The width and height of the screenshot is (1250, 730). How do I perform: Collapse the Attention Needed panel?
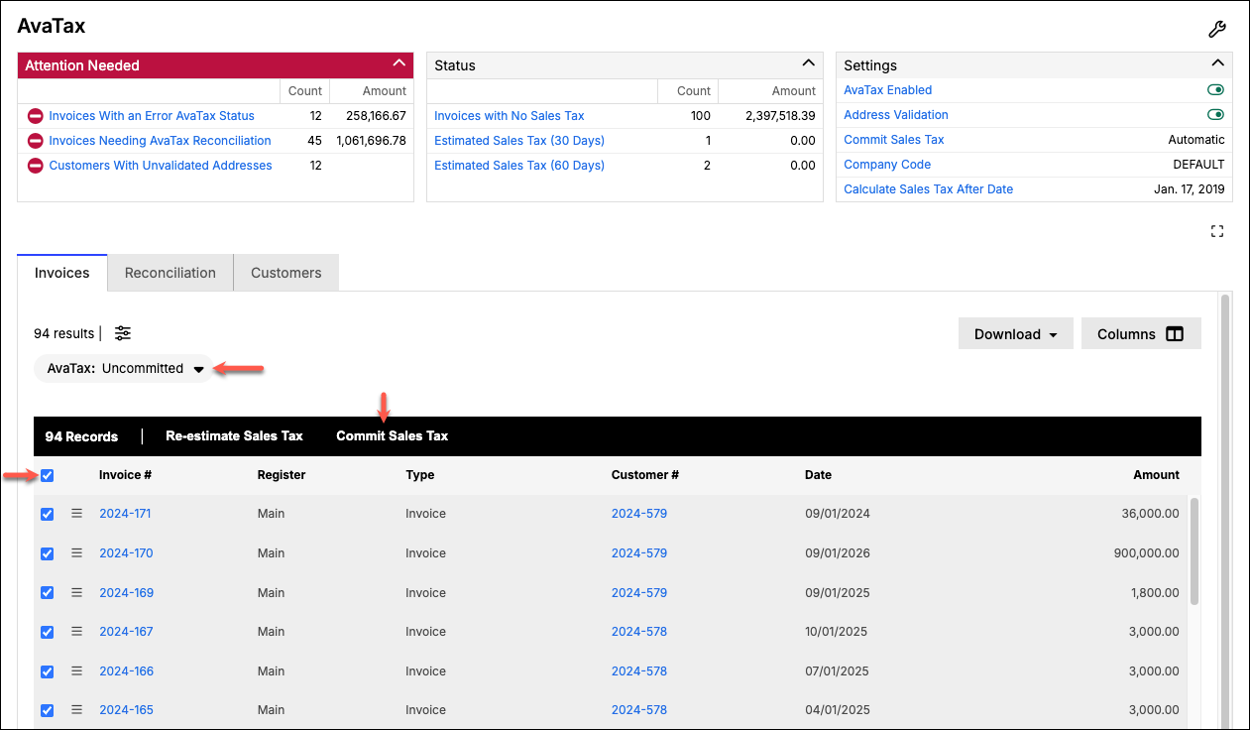pyautogui.click(x=399, y=63)
